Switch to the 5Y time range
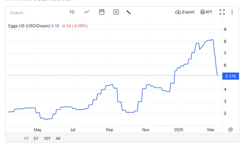 tap(36, 138)
